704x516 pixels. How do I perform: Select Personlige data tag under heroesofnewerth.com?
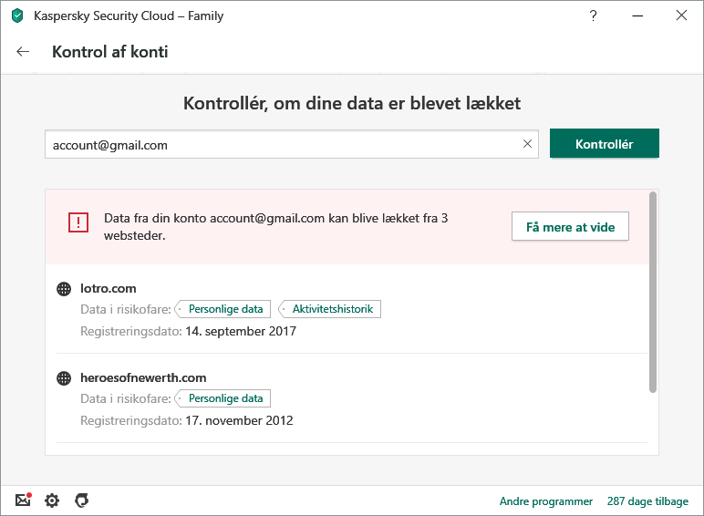tap(225, 398)
